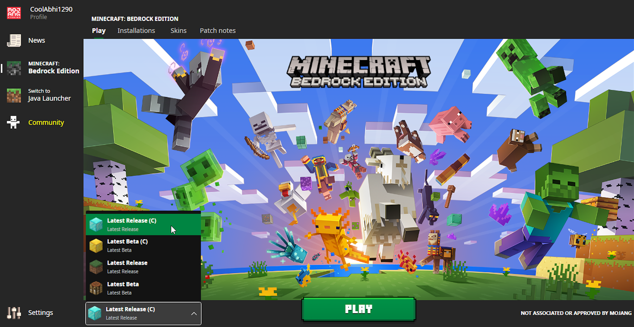Open Community via the character icon
634x327 pixels.
(13, 122)
